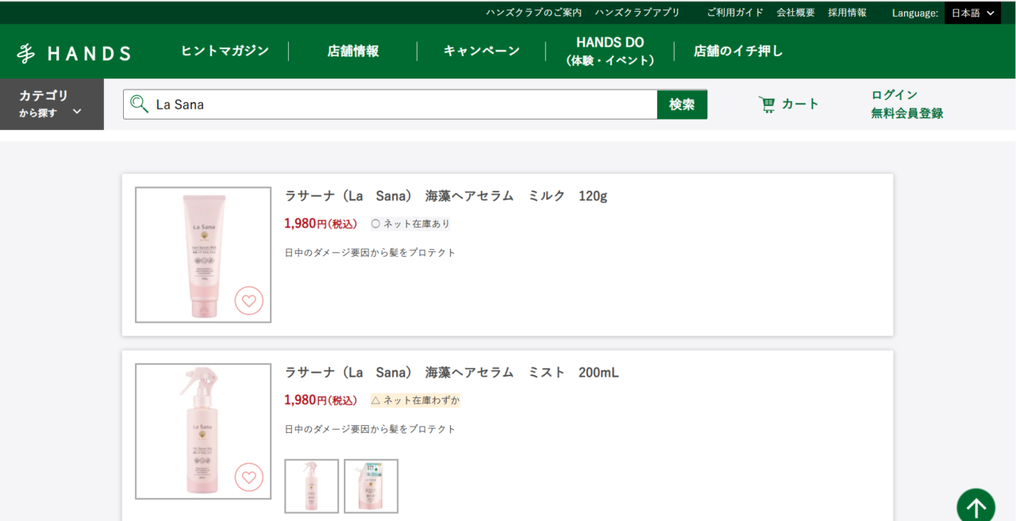Click the ミスト 200mL spray bottle product image
The height and width of the screenshot is (521, 1016).
pos(203,431)
